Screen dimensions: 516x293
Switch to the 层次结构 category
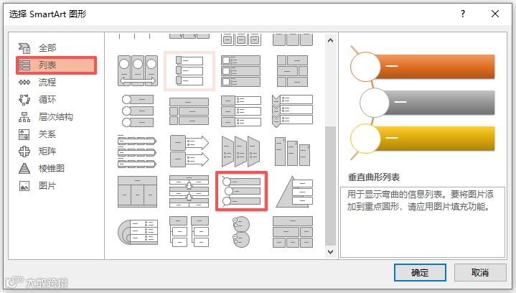click(x=55, y=117)
